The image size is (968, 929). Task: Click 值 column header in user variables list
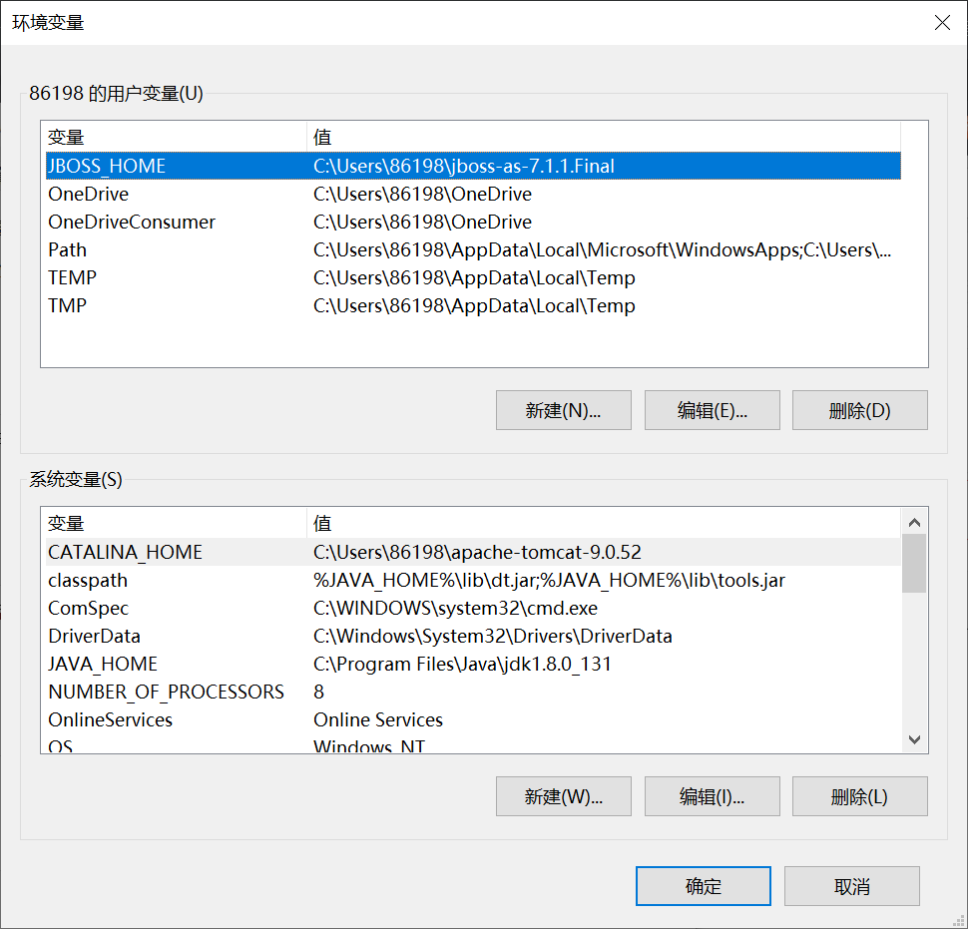[x=603, y=137]
